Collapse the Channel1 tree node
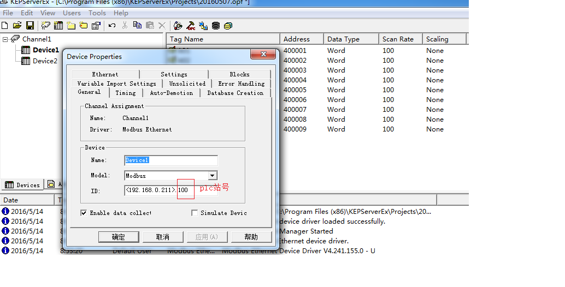The width and height of the screenshot is (565, 287). click(x=5, y=39)
